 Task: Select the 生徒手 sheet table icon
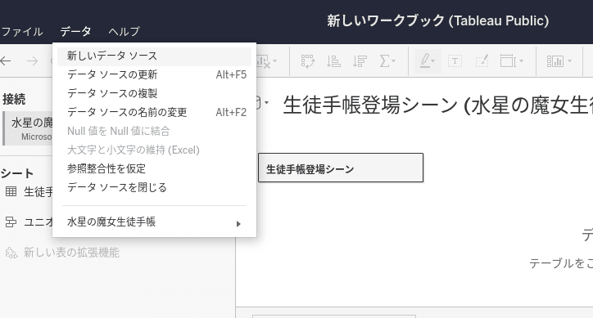pos(11,192)
